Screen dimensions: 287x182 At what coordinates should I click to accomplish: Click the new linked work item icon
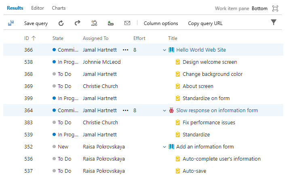(94, 23)
